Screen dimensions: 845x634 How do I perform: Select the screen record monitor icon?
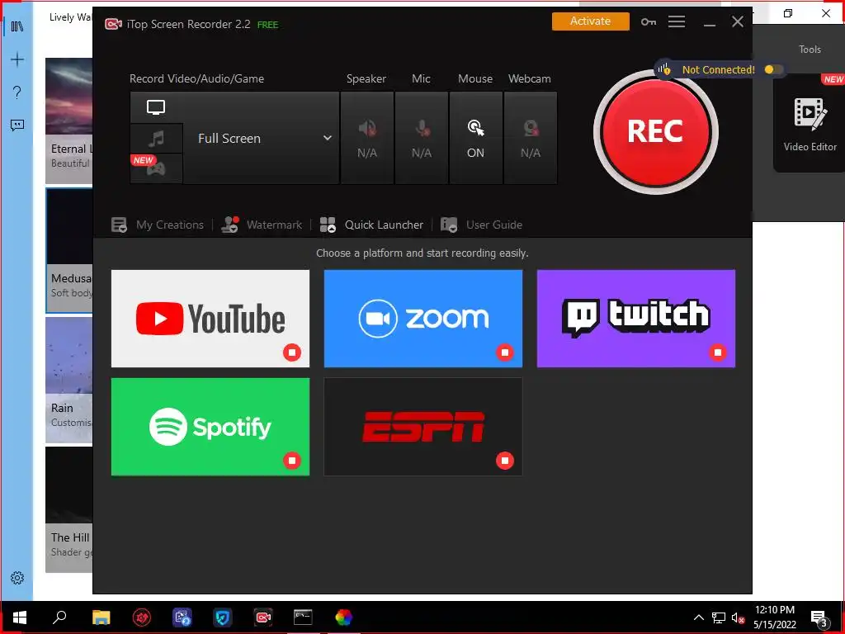pyautogui.click(x=156, y=107)
